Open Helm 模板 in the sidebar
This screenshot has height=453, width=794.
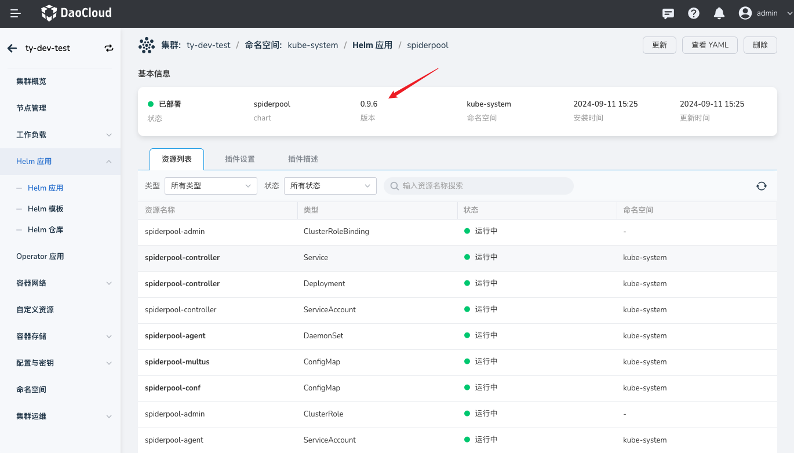pyautogui.click(x=46, y=209)
